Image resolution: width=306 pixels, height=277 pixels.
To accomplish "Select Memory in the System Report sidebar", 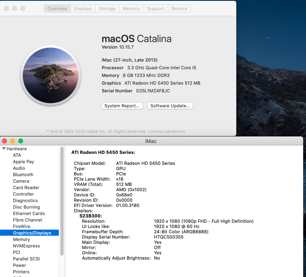I will (x=21, y=239).
